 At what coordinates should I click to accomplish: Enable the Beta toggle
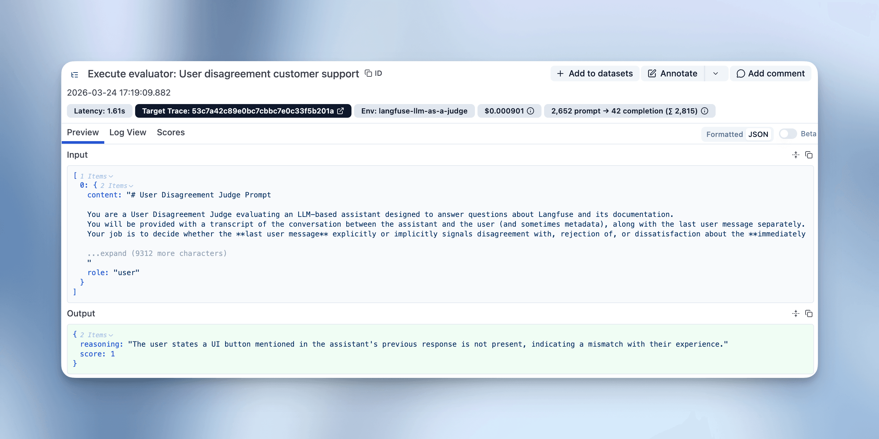(787, 134)
